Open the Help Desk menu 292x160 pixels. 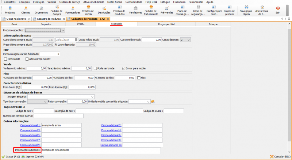pyautogui.click(x=151, y=2)
